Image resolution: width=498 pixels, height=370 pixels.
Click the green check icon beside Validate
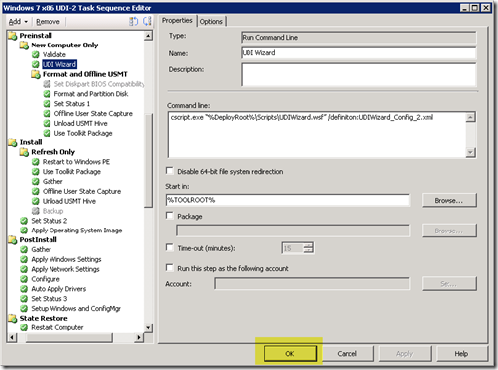36,54
